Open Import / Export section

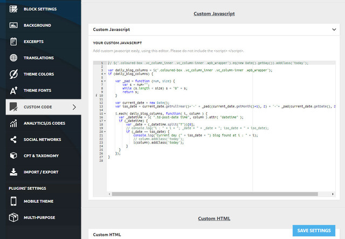(x=43, y=172)
